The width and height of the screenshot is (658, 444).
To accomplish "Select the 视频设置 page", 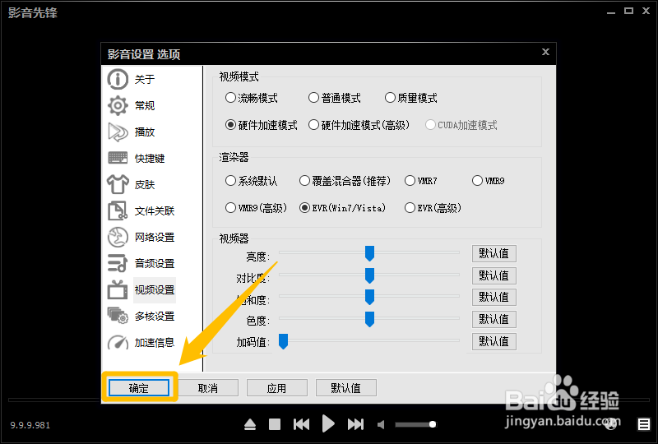I will pyautogui.click(x=155, y=290).
